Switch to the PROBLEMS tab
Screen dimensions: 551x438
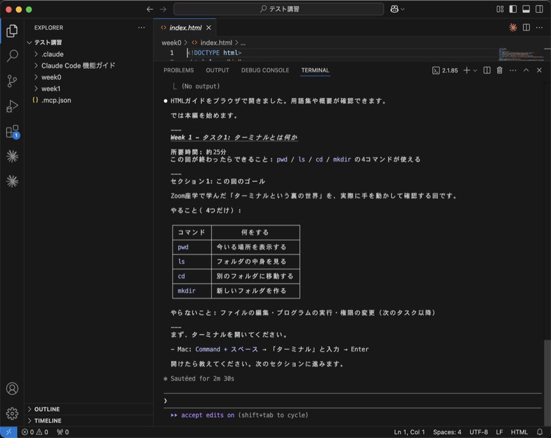[179, 70]
